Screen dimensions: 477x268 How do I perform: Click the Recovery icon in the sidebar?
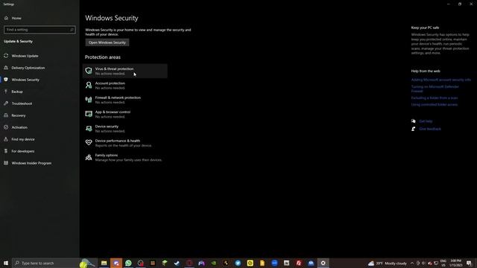[x=6, y=115]
